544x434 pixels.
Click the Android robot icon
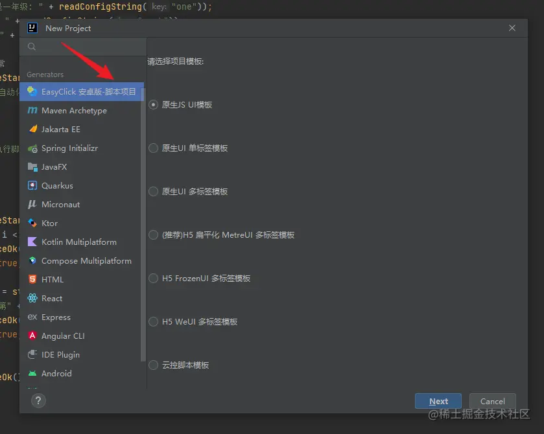point(32,373)
